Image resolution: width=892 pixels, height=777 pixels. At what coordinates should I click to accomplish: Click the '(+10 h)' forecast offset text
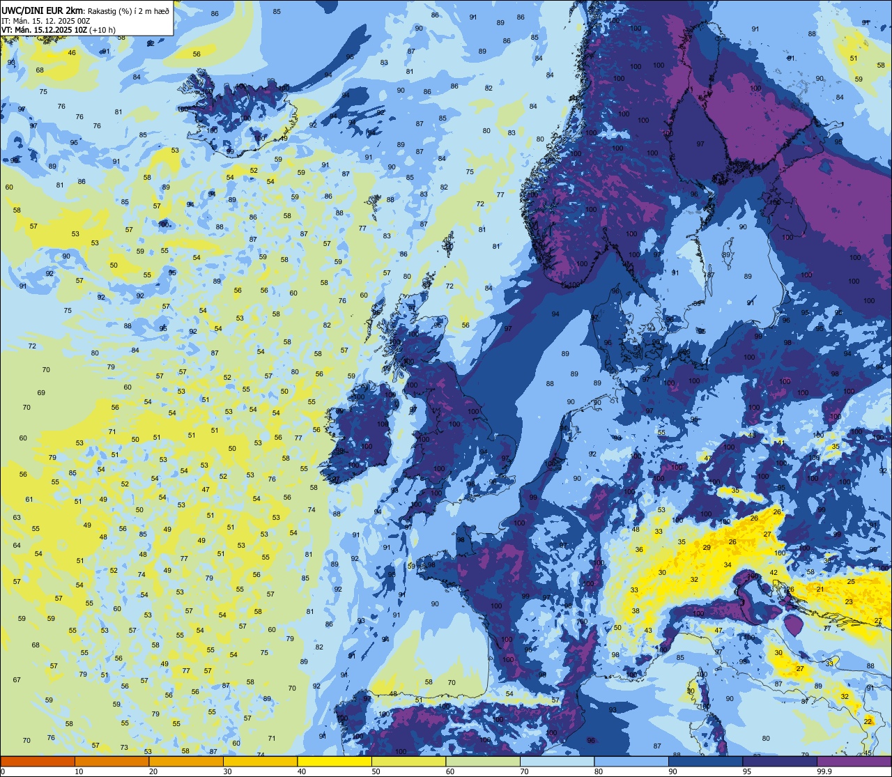102,30
